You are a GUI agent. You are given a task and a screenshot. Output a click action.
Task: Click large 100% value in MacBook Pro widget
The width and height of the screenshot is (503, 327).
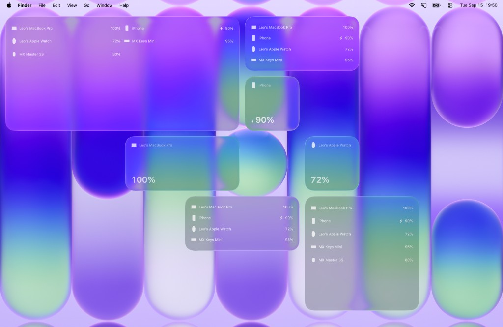pyautogui.click(x=143, y=180)
